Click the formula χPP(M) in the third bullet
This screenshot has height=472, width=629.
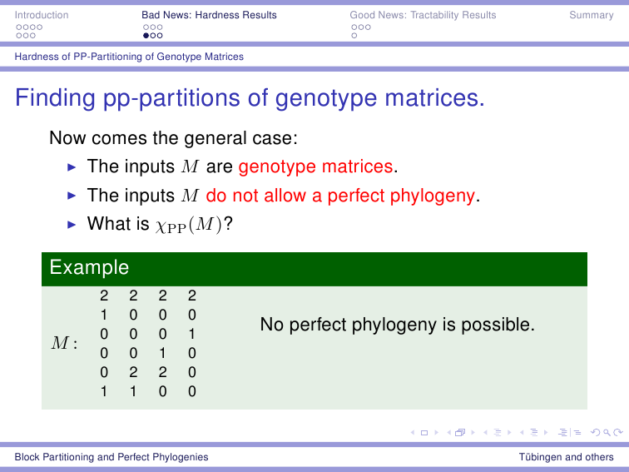pos(189,225)
